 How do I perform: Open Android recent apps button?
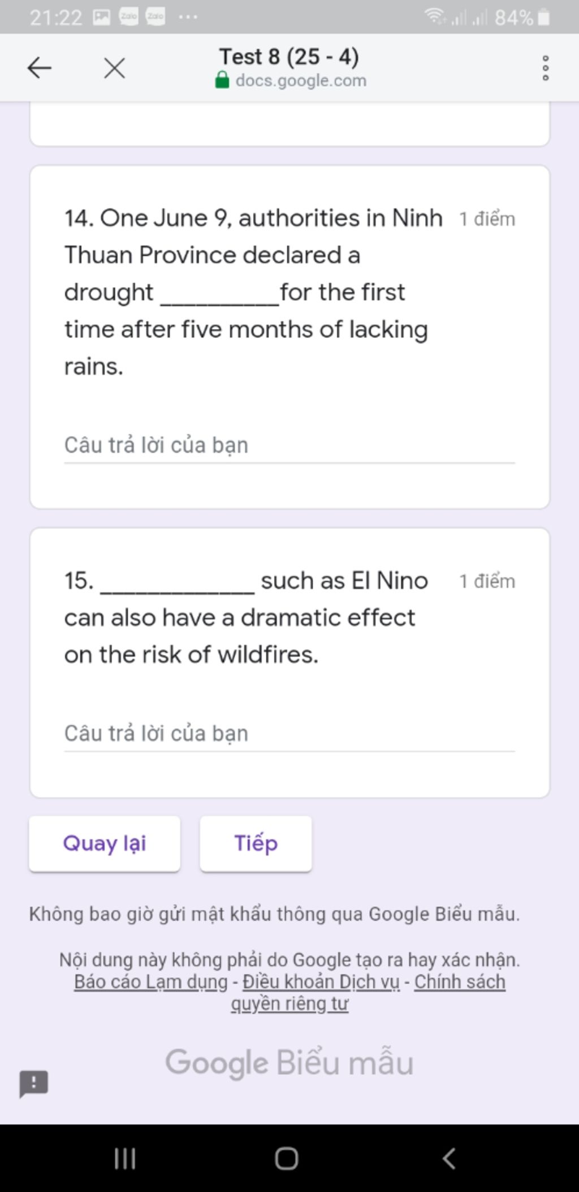125,1158
